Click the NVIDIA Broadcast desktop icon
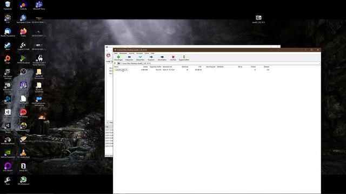The image size is (346, 194). 23,58
